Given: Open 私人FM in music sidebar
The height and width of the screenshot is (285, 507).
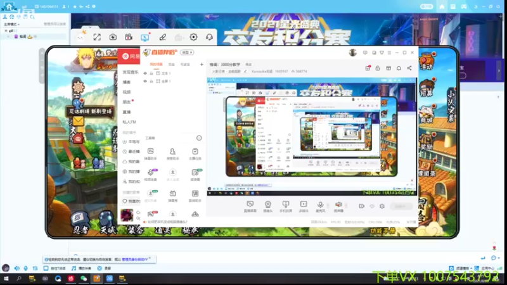Looking at the screenshot, I should pyautogui.click(x=129, y=122).
